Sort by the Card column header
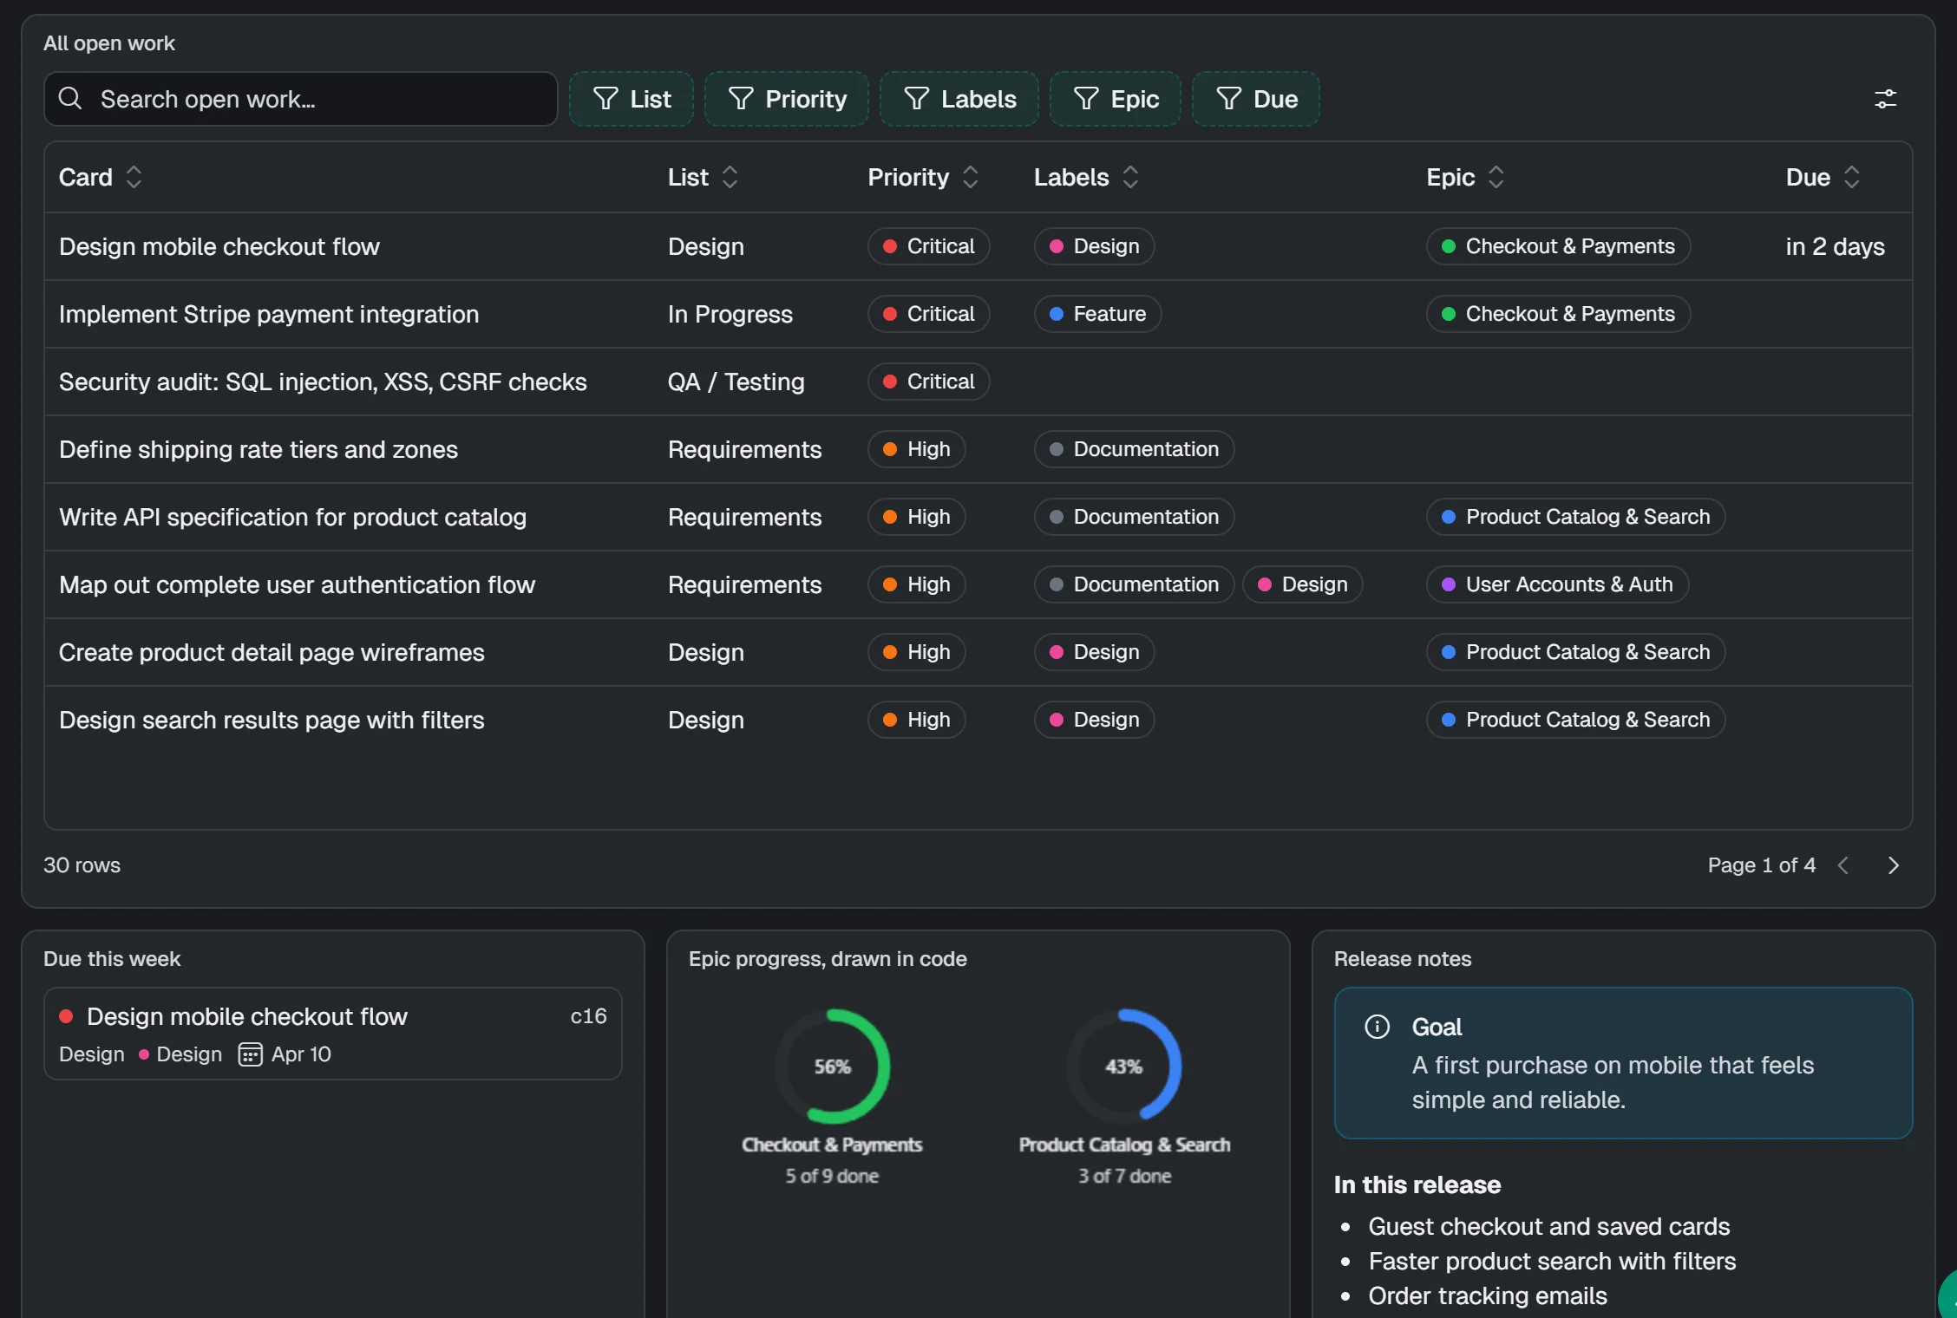The height and width of the screenshot is (1318, 1957). click(101, 177)
